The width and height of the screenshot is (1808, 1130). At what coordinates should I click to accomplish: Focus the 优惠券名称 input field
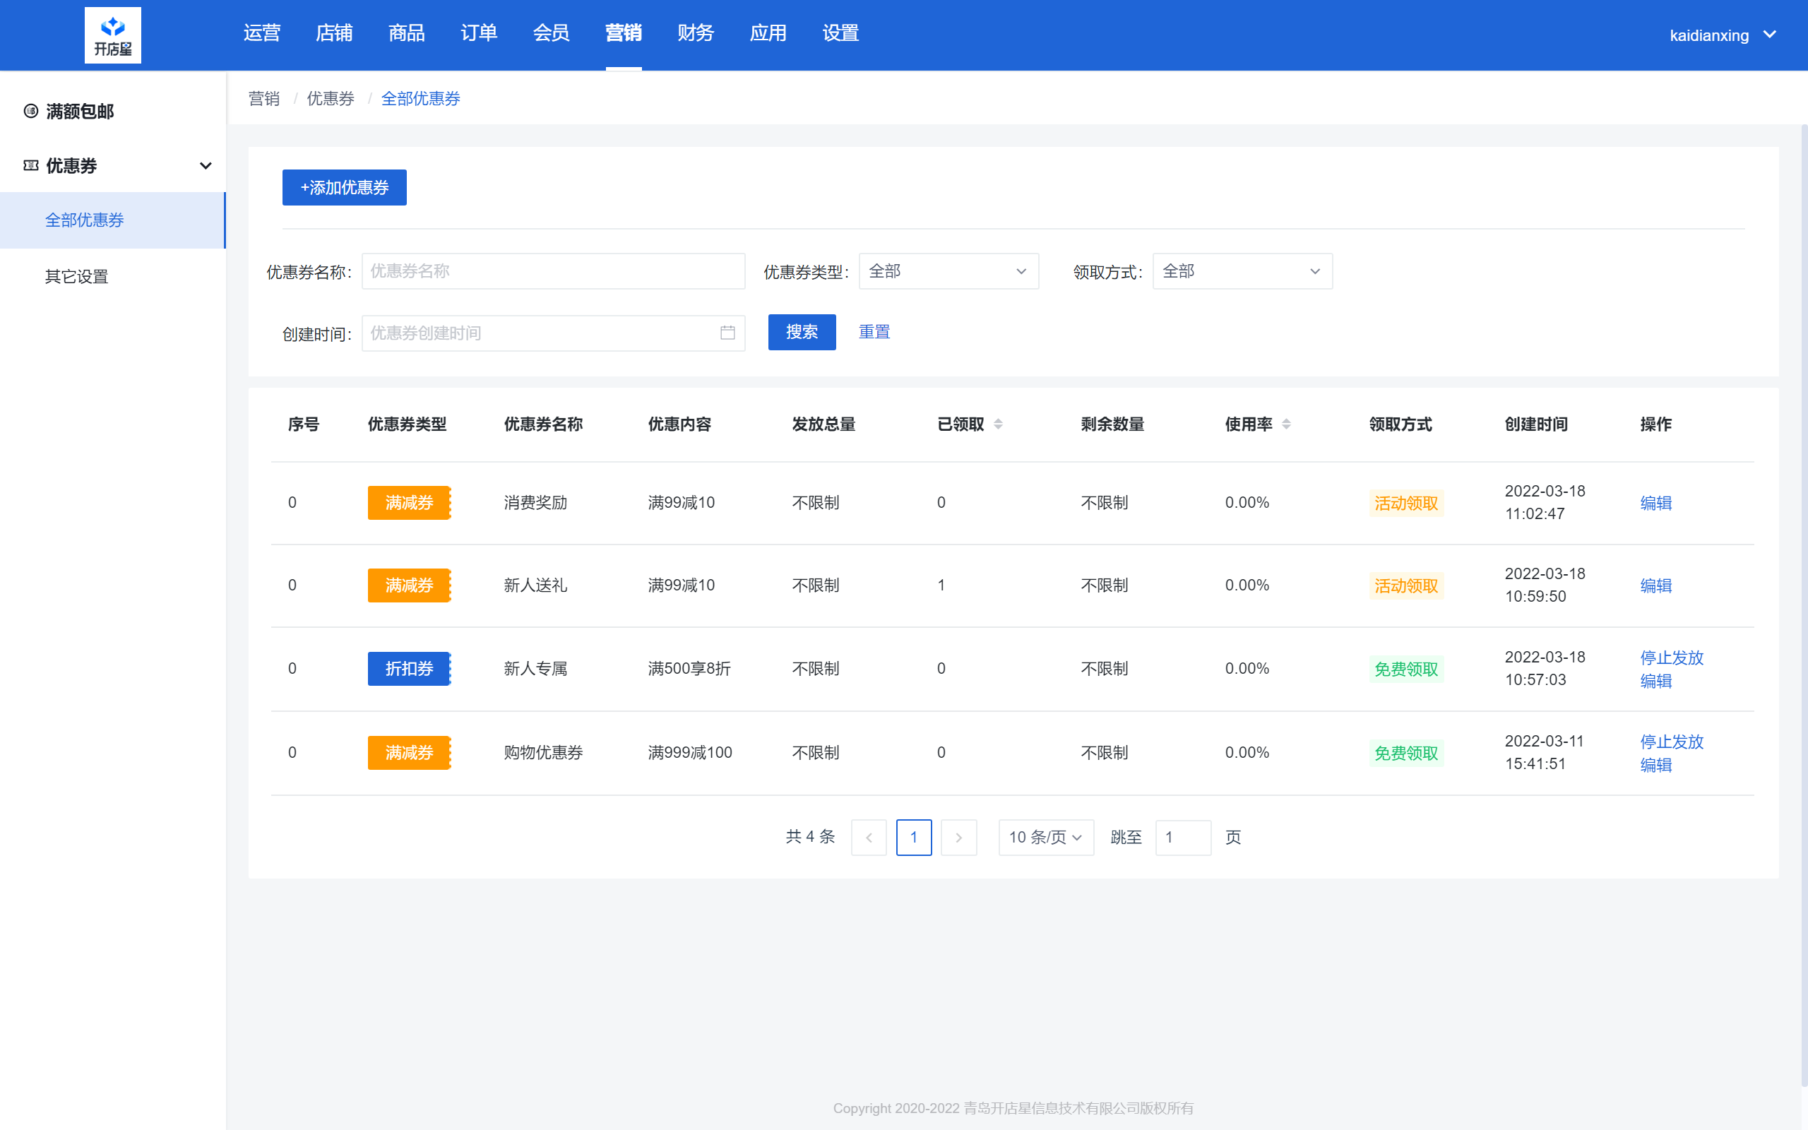pyautogui.click(x=553, y=271)
